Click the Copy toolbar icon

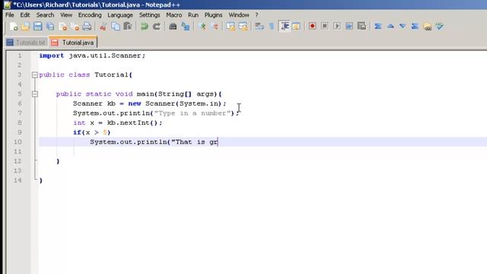(x=115, y=27)
